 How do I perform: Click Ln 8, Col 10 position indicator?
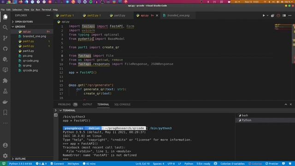coord(142,164)
